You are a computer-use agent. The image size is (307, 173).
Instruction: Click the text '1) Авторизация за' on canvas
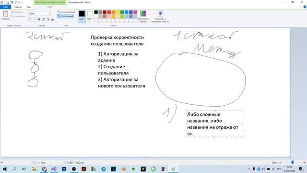[118, 54]
